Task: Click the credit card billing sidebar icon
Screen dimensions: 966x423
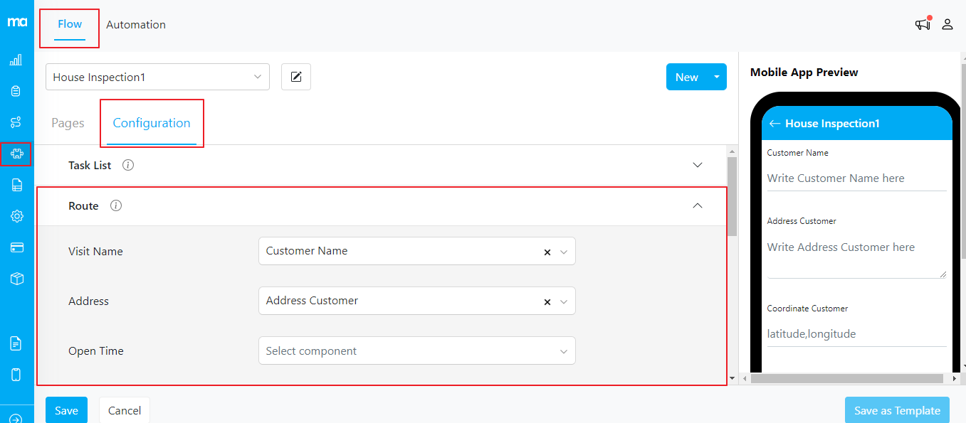Action: 16,247
